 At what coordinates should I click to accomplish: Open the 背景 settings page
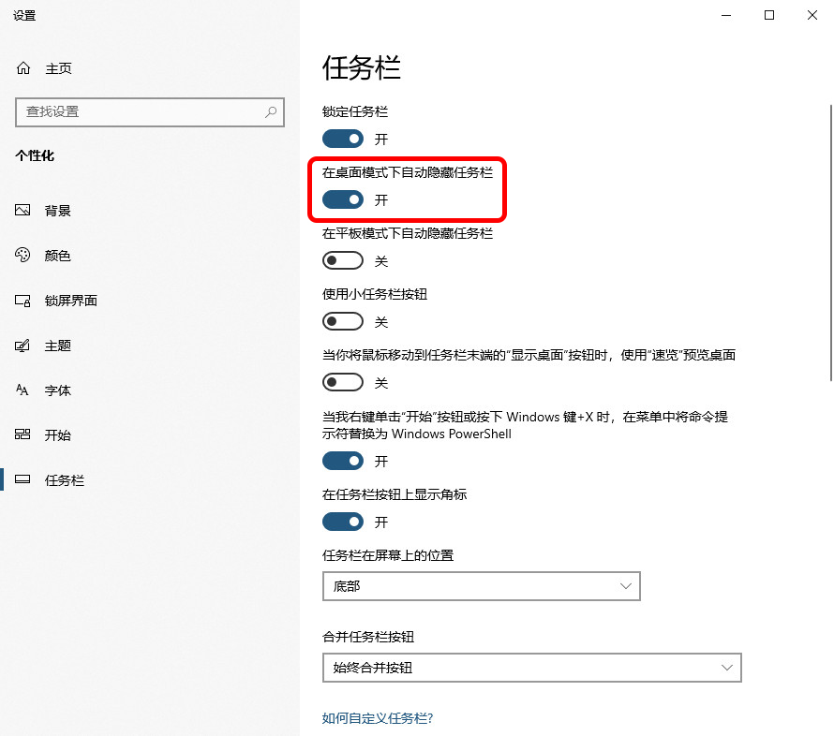click(x=58, y=210)
